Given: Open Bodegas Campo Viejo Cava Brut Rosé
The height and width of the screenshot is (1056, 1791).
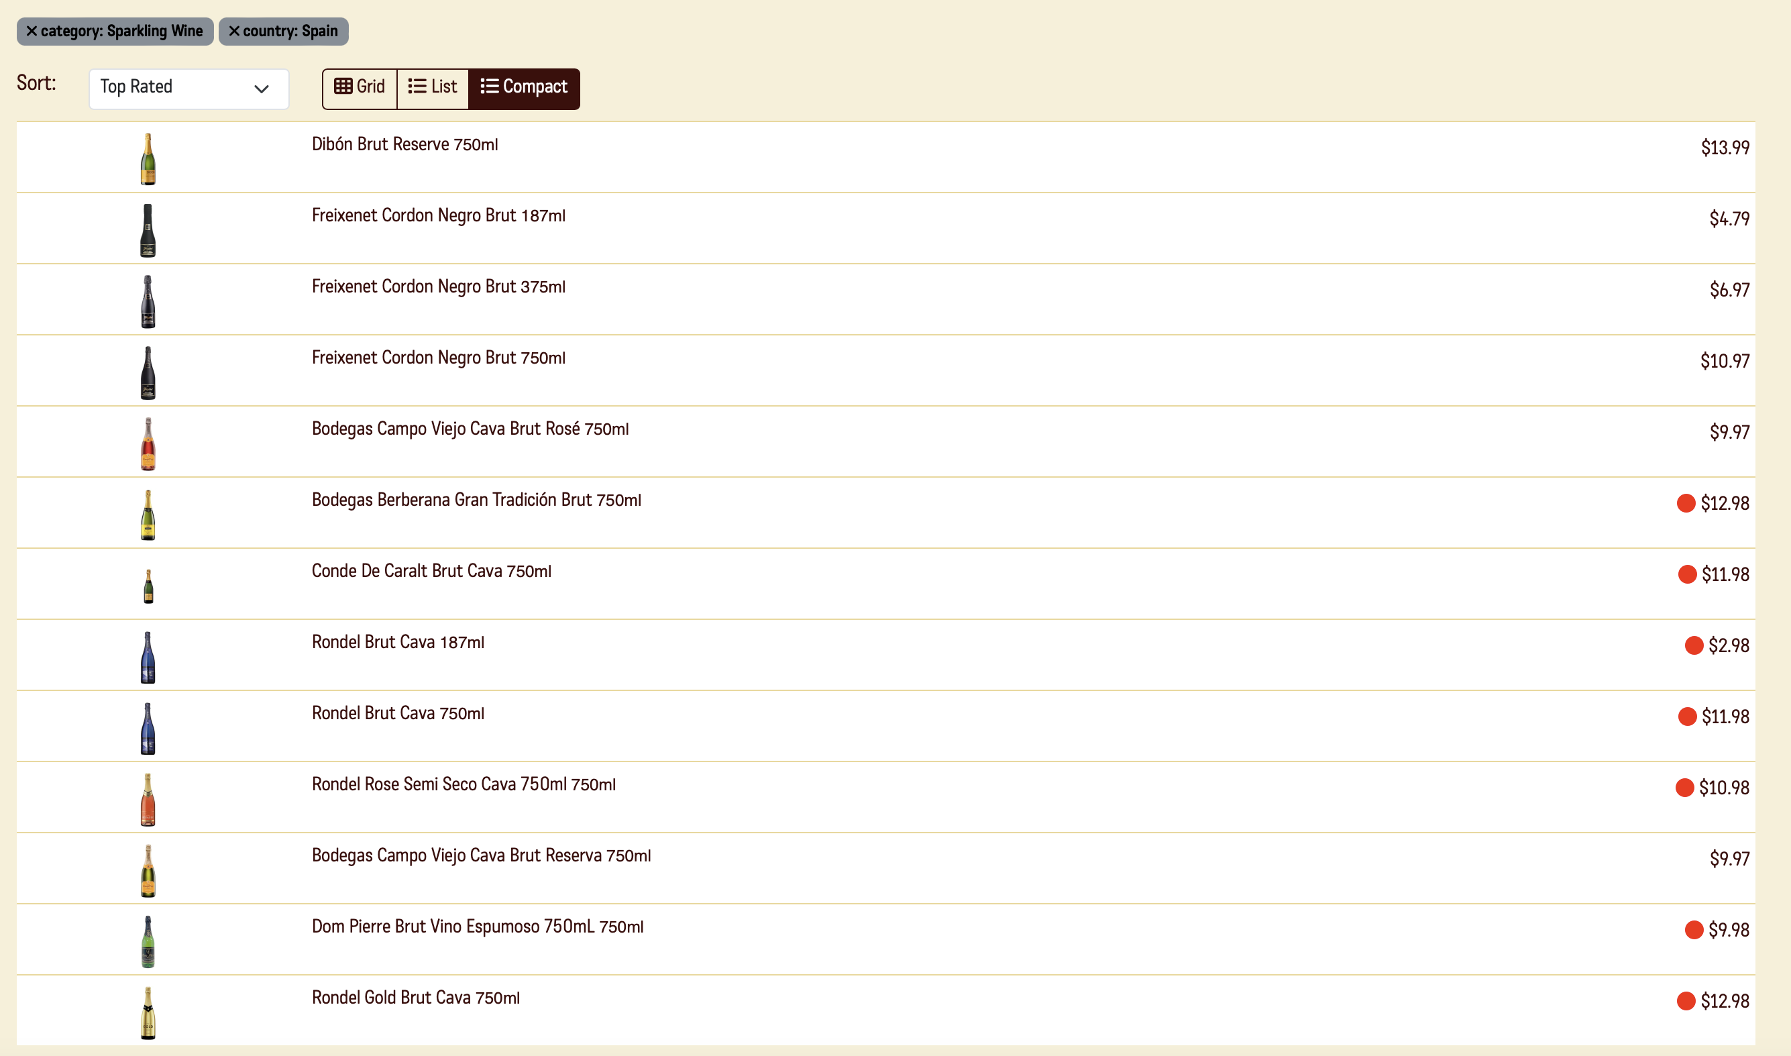Looking at the screenshot, I should (470, 429).
